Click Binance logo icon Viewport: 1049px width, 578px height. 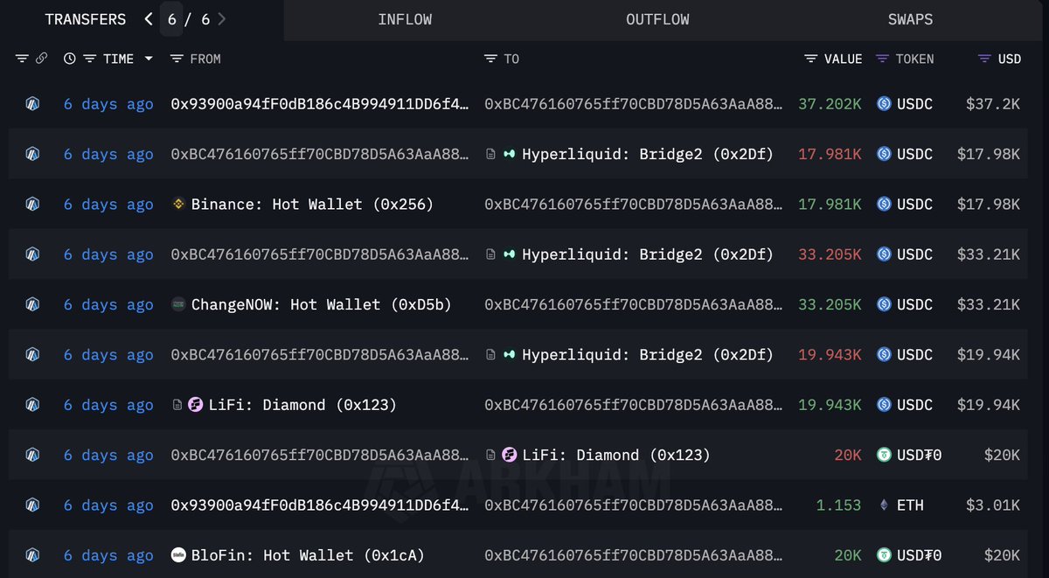coord(177,204)
